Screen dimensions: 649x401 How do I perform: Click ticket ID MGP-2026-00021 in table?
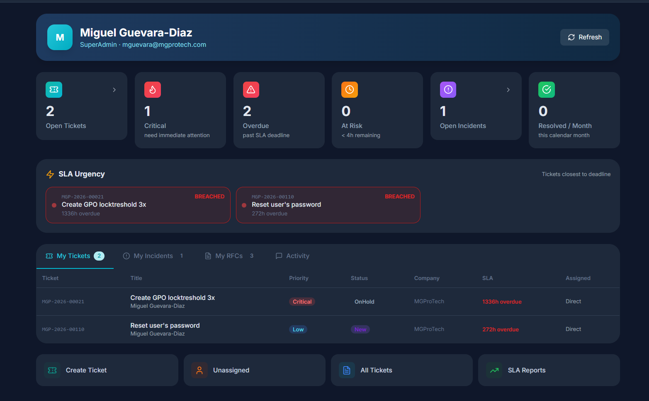(63, 302)
